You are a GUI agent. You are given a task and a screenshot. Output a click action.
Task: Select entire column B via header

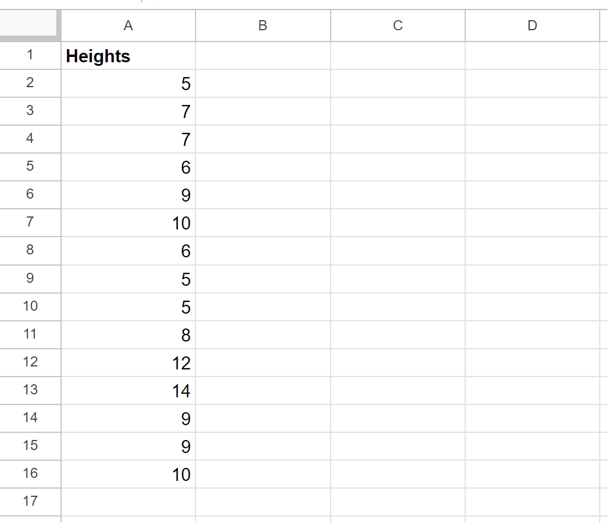pyautogui.click(x=263, y=25)
